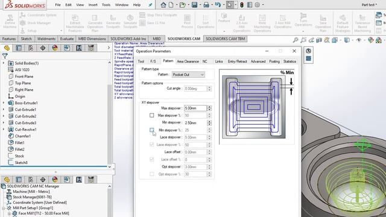Click the Section View icon in the view toolbar

coord(319,40)
